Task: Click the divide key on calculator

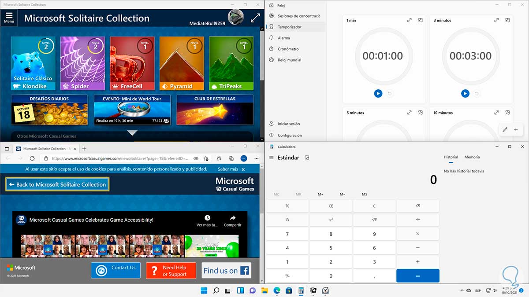Action: click(418, 220)
